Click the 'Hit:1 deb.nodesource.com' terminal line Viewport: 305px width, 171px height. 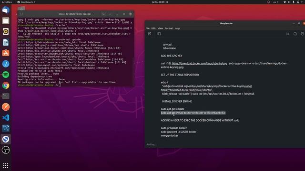click(x=59, y=42)
